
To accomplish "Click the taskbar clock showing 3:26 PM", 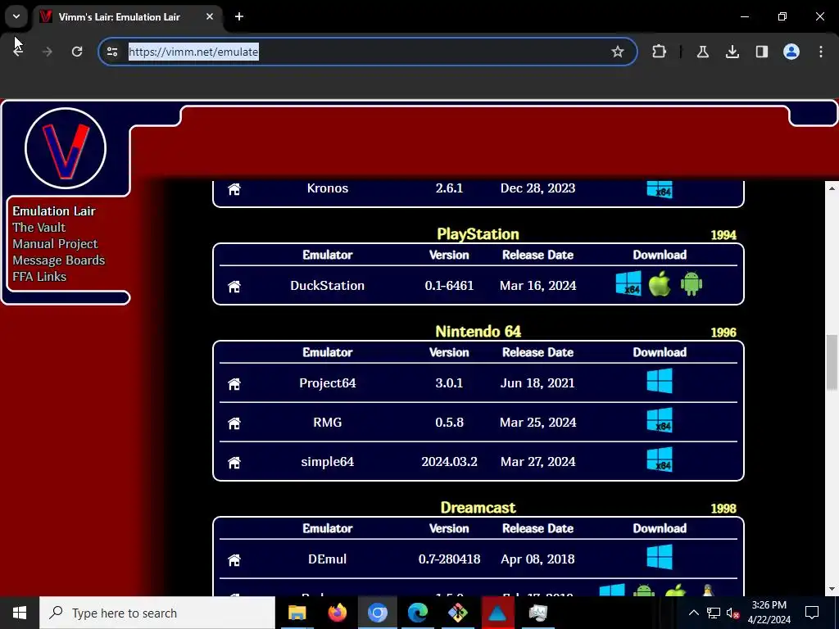I will [769, 613].
